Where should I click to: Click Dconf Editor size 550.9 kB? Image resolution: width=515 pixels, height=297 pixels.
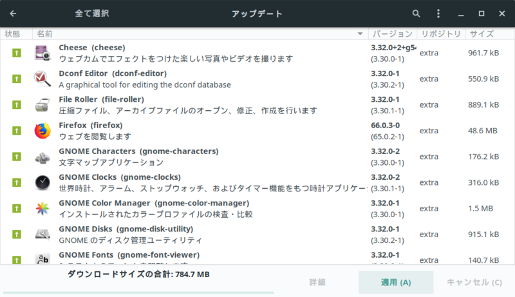(483, 79)
